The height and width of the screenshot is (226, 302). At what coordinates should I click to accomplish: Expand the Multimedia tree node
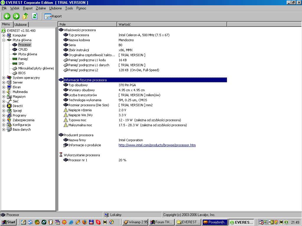[x=4, y=92]
